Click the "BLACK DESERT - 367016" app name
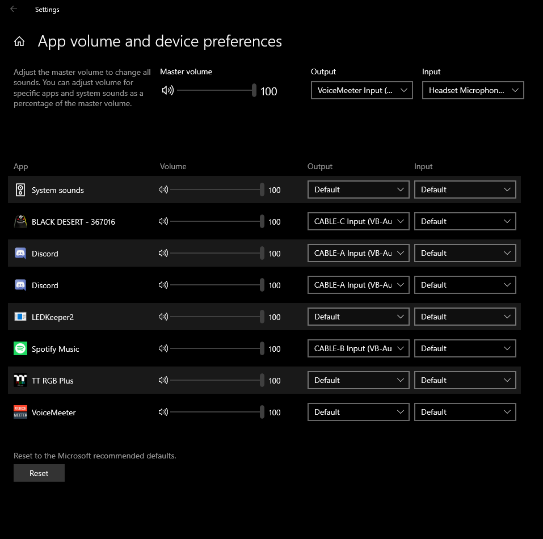The width and height of the screenshot is (543, 539). [x=73, y=222]
